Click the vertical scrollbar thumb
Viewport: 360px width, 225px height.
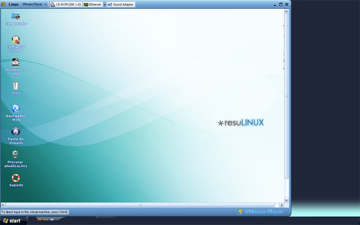(x=286, y=97)
